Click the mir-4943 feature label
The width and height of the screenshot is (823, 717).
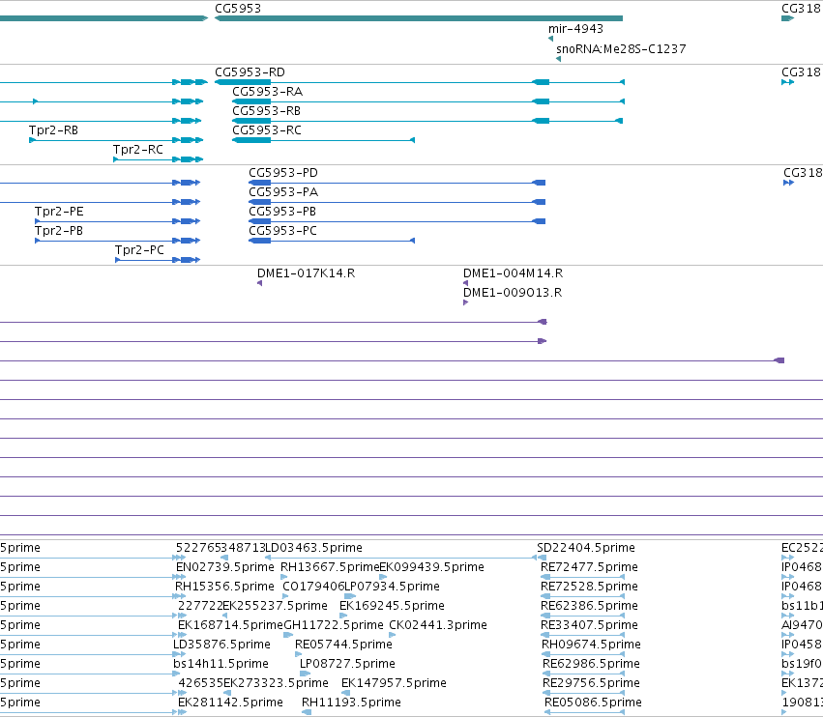(575, 29)
